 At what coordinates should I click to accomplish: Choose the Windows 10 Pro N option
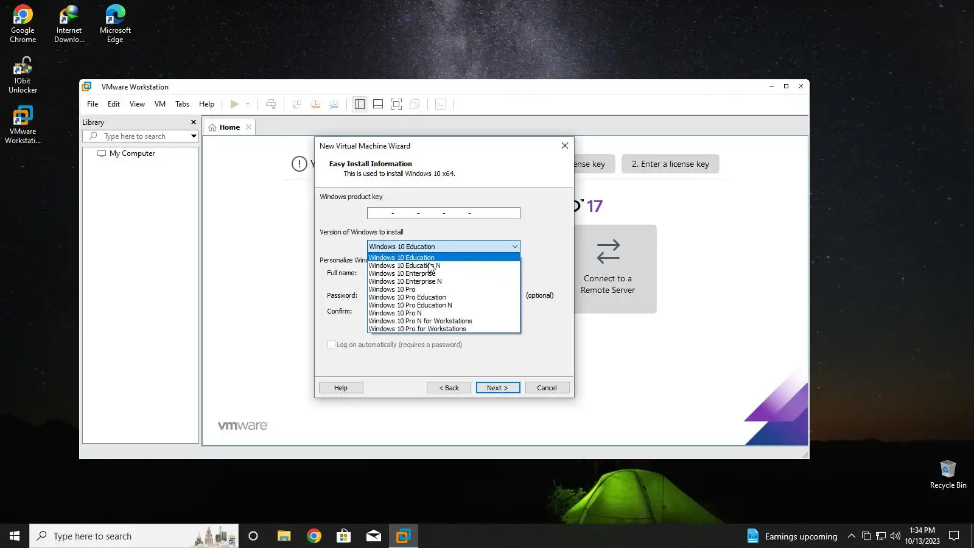444,313
